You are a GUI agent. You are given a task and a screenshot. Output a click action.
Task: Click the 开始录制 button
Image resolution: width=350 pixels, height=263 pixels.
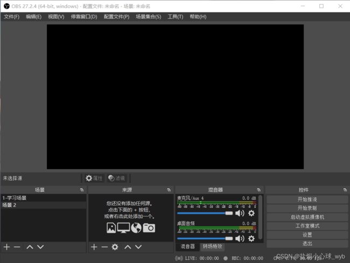tap(307, 208)
